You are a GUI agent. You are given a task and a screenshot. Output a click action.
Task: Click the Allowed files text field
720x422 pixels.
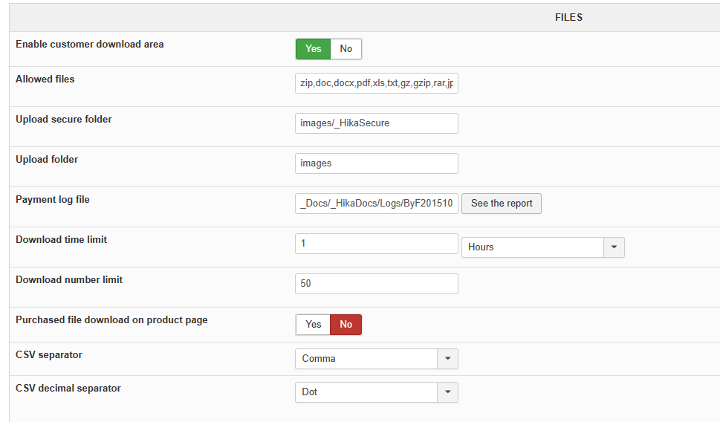click(x=376, y=83)
